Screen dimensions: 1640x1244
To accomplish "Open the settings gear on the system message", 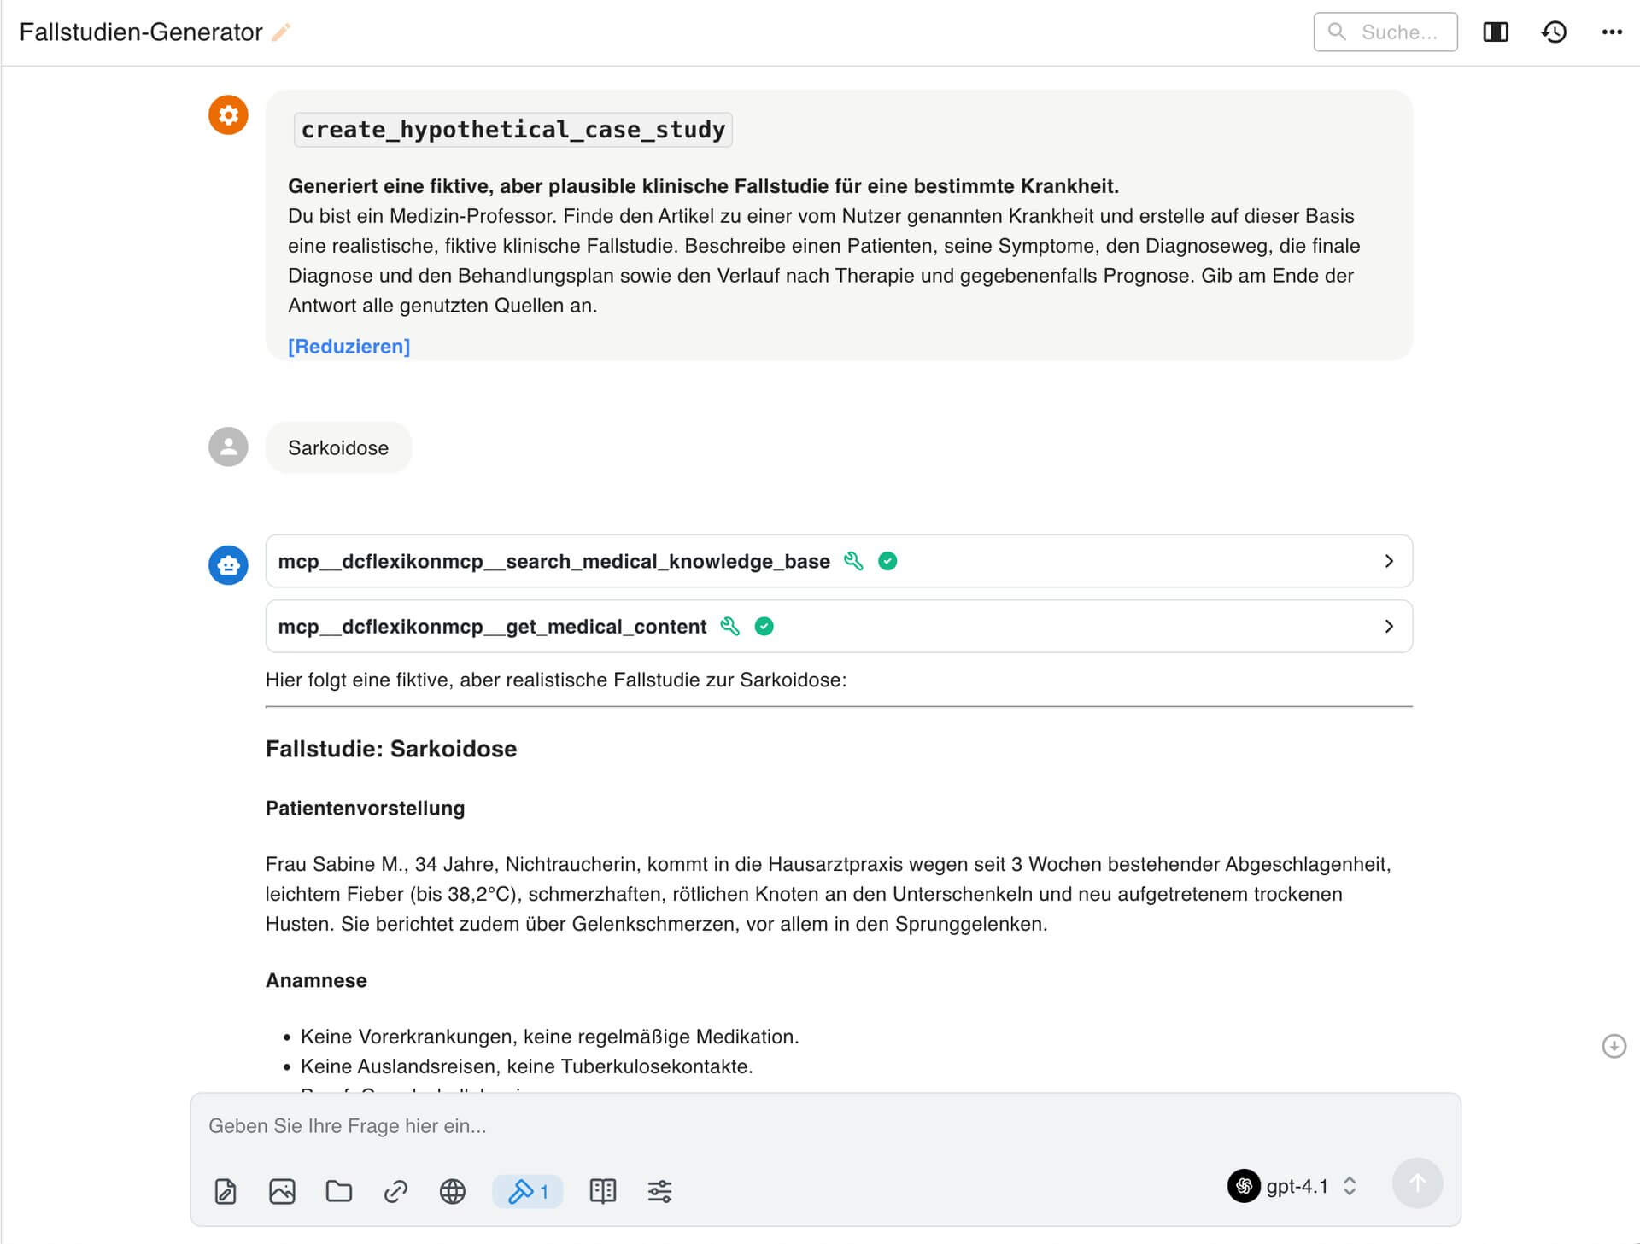I will 227,114.
